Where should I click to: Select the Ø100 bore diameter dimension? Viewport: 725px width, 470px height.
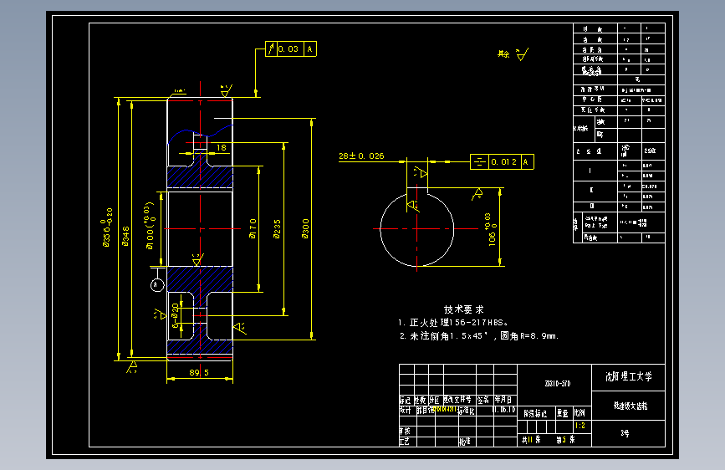150,226
